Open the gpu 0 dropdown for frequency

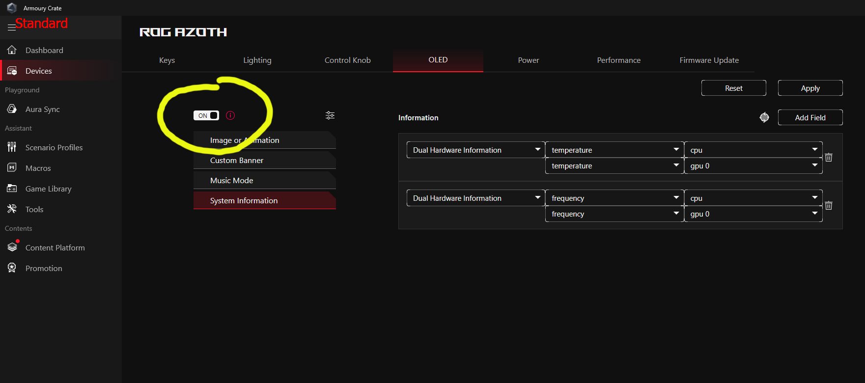[x=753, y=214]
